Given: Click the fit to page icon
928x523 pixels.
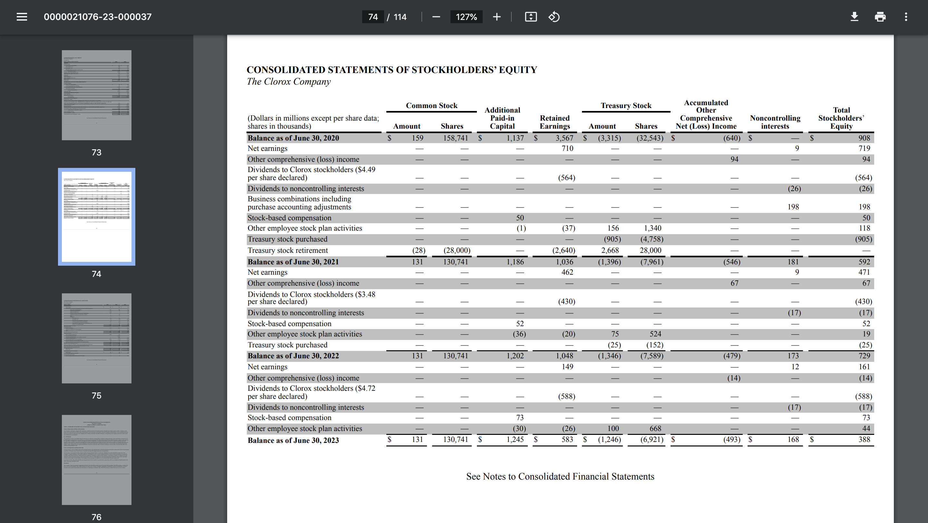Looking at the screenshot, I should (x=531, y=17).
